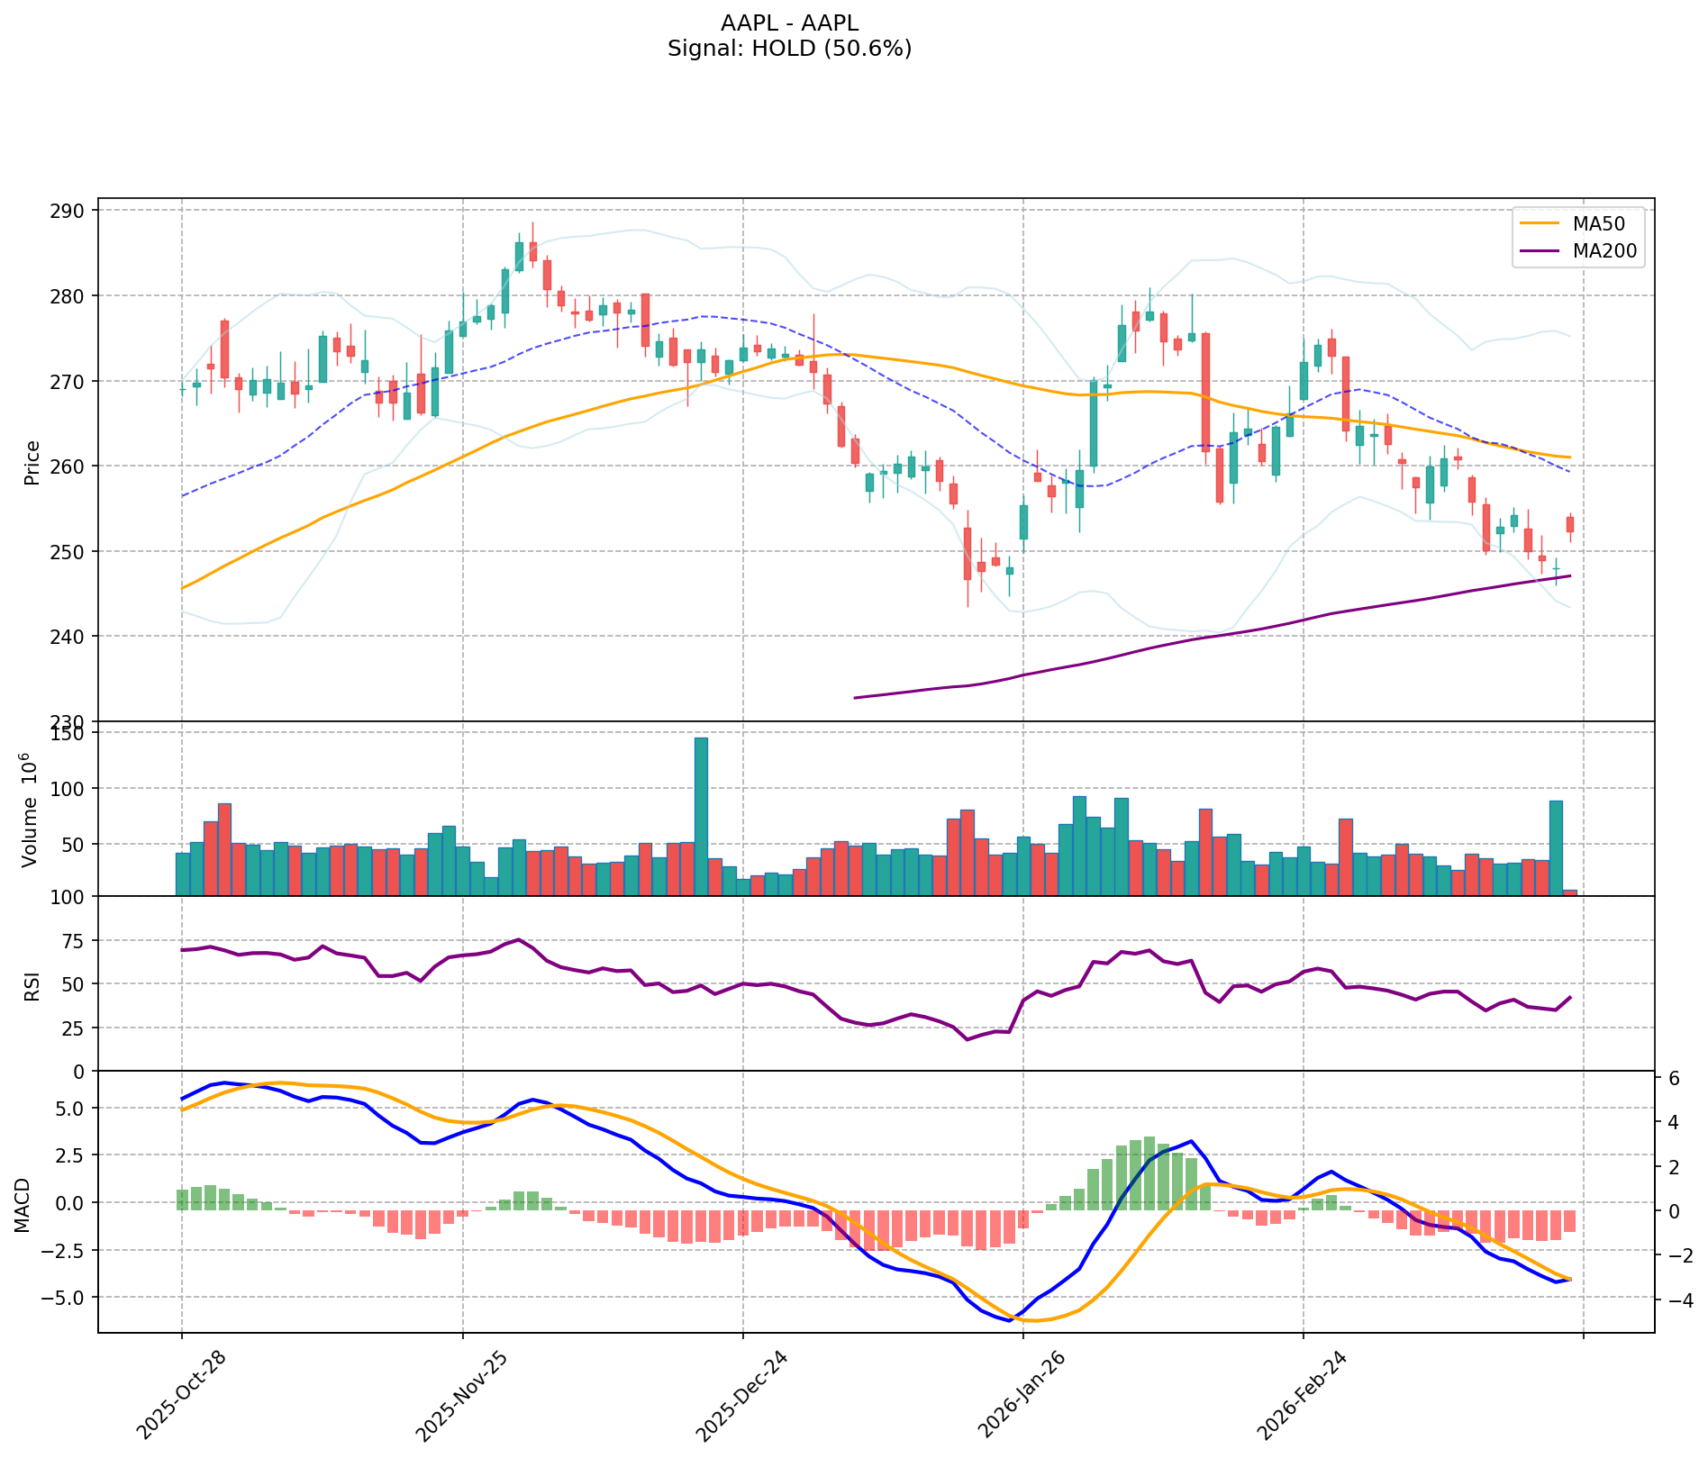This screenshot has height=1458, width=1708.
Task: Click the tallest bar in the volume panel
Action: pos(701,816)
